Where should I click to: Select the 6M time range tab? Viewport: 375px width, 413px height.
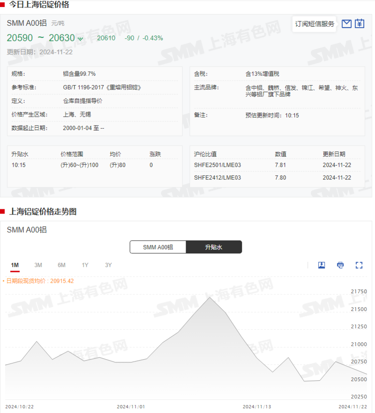[61, 265]
